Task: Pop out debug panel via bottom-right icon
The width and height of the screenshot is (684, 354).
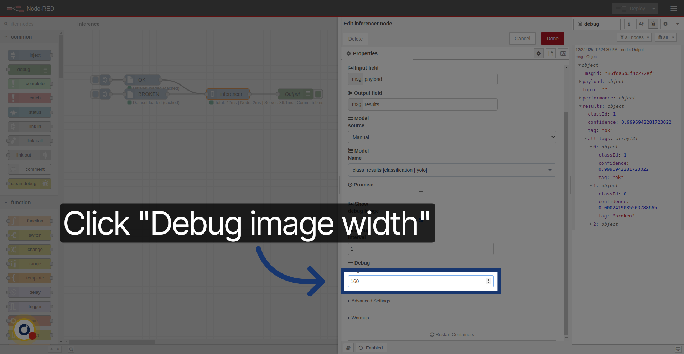Action: [679, 349]
